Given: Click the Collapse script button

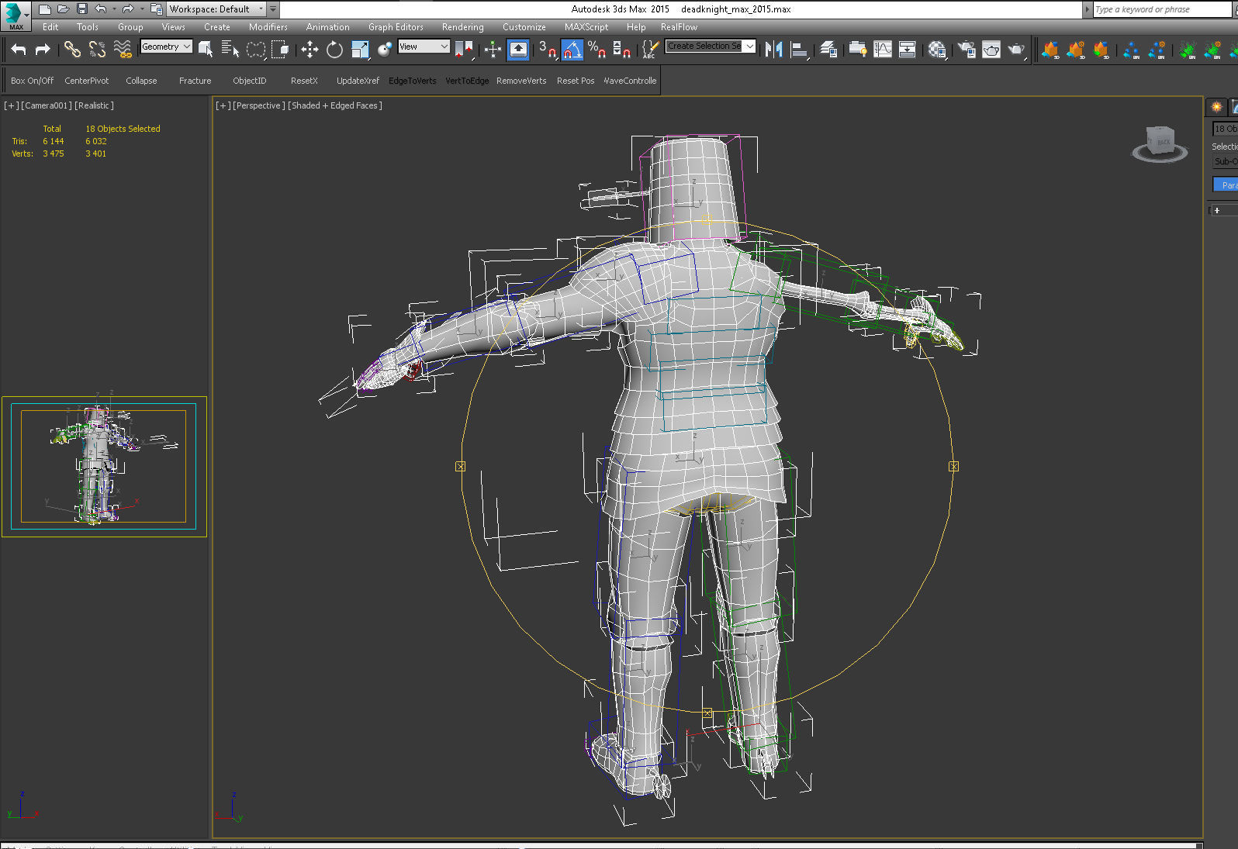Looking at the screenshot, I should (x=141, y=81).
